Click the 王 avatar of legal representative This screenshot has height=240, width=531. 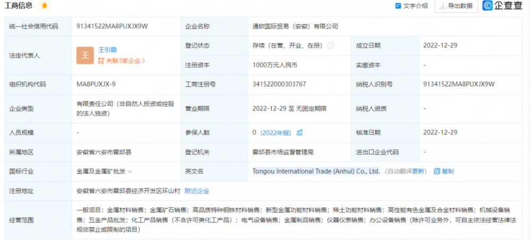tap(84, 56)
